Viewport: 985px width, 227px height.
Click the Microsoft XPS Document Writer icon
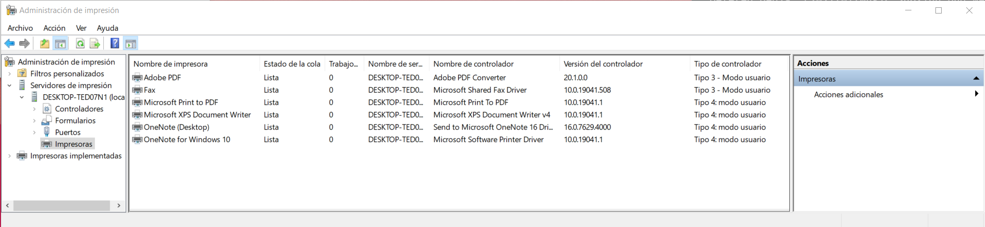[137, 115]
